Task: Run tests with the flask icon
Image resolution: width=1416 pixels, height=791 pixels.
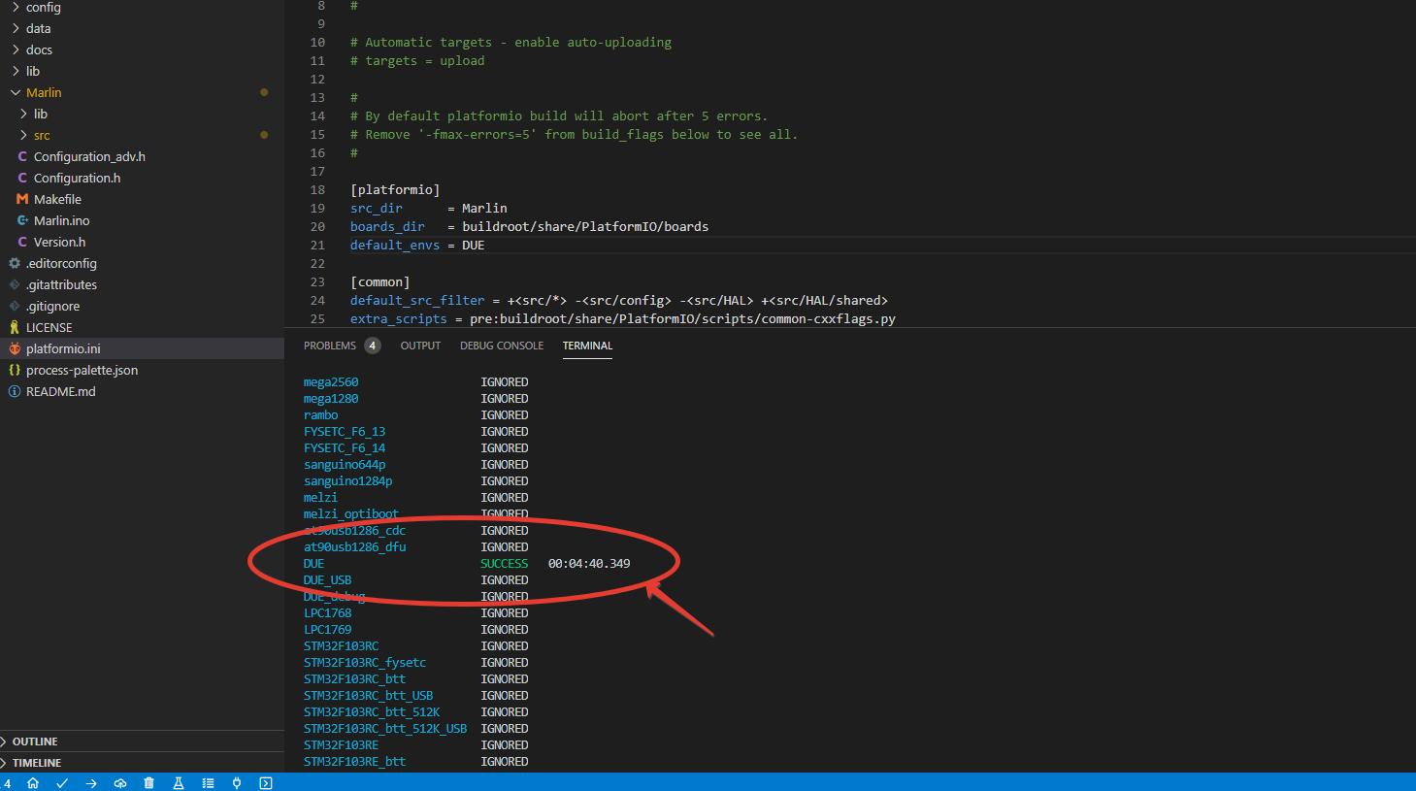Action: coord(179,783)
